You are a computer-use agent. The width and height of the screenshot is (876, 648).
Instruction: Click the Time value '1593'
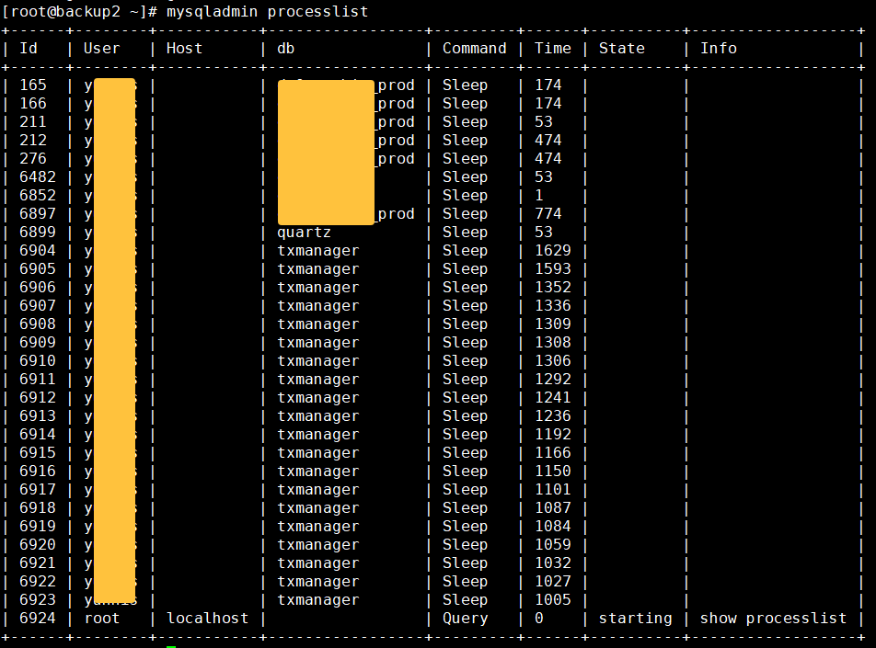552,269
